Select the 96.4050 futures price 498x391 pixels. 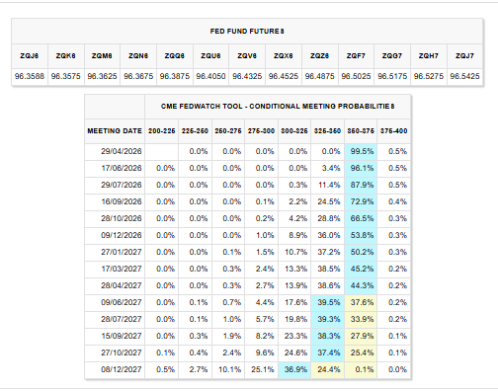(210, 76)
